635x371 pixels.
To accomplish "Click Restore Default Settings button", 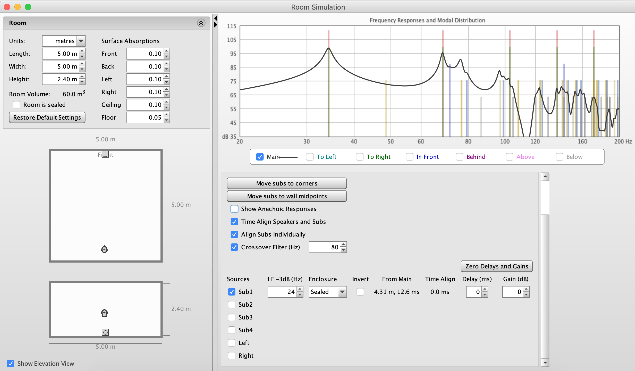I will 47,117.
